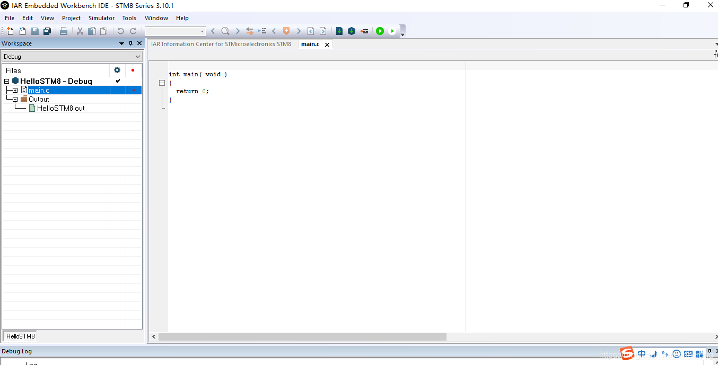Pin the Workspace panel
The width and height of the screenshot is (718, 365).
coord(131,43)
